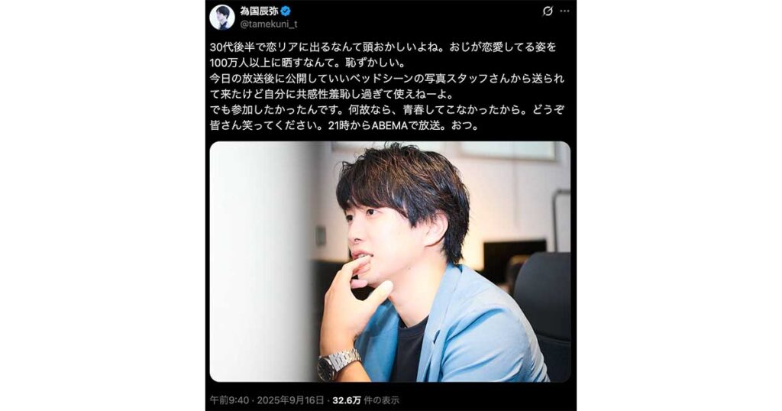Open the round profile avatar of the poster
Viewport: 782px width, 411px height.
222,18
